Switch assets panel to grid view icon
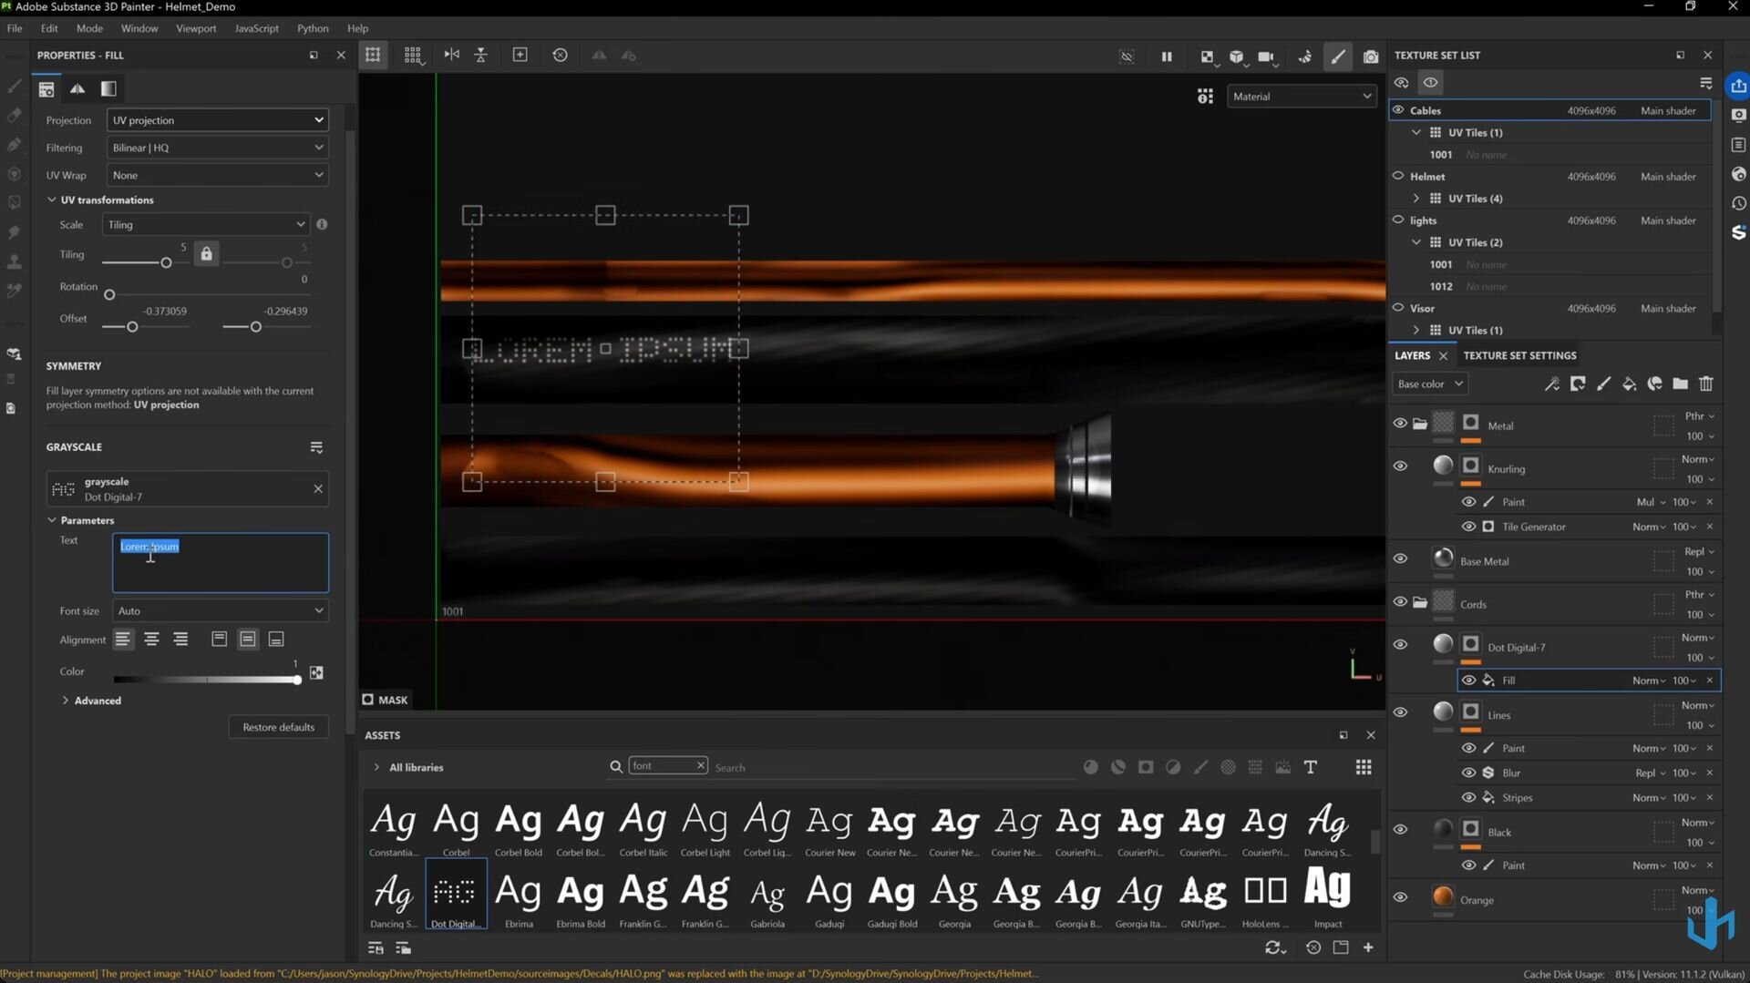 point(1363,767)
